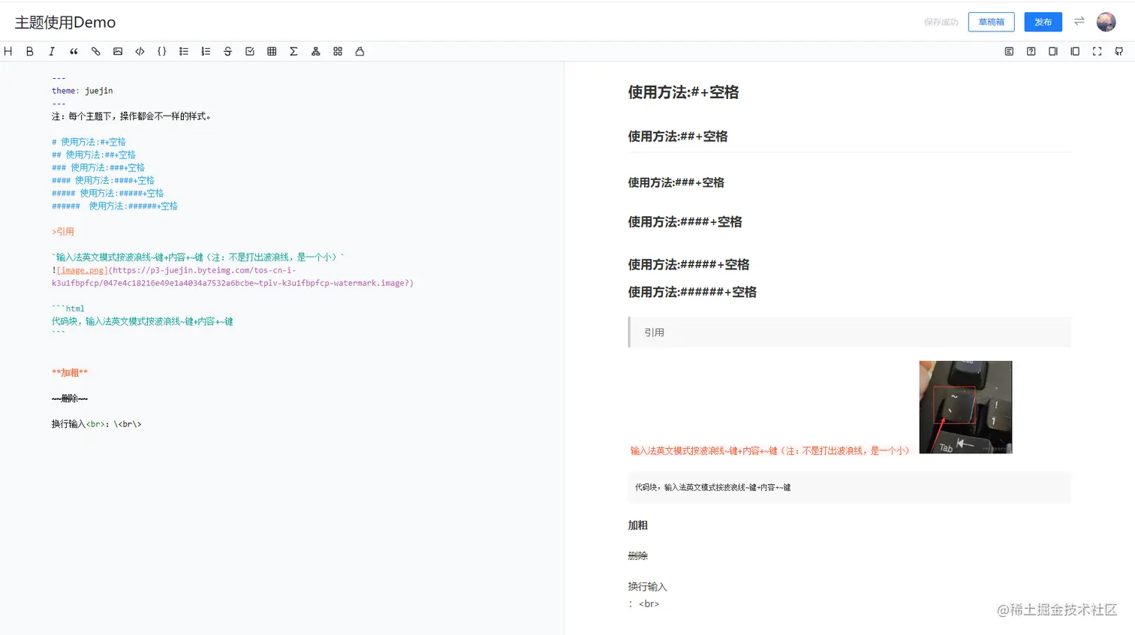Apply strikethrough with the S icon
Viewport: 1135px width, 635px height.
click(227, 52)
